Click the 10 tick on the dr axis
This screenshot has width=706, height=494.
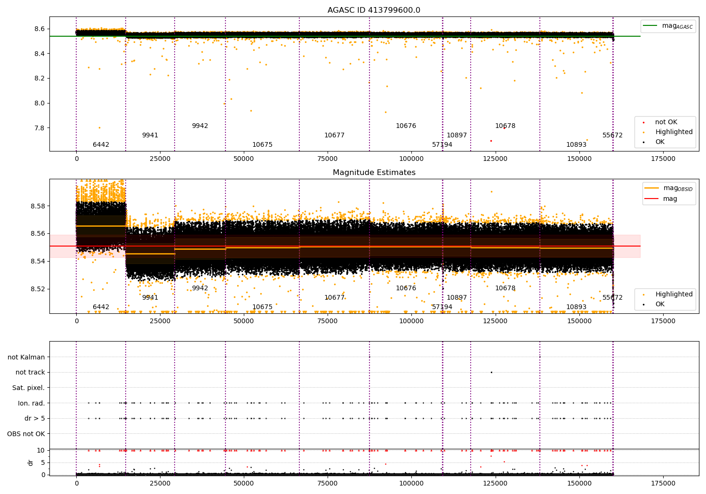pos(41,450)
